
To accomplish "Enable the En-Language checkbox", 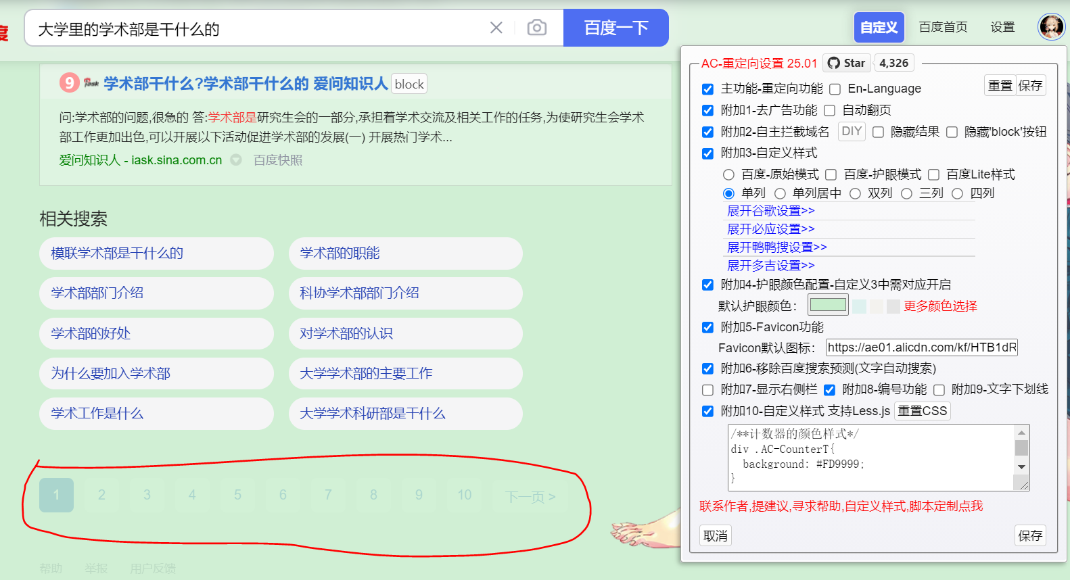I will (x=835, y=89).
